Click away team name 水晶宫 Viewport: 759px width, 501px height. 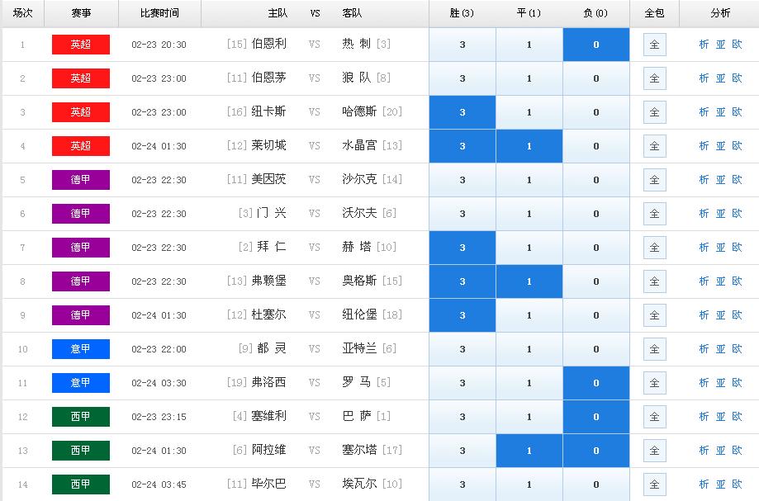click(x=359, y=145)
